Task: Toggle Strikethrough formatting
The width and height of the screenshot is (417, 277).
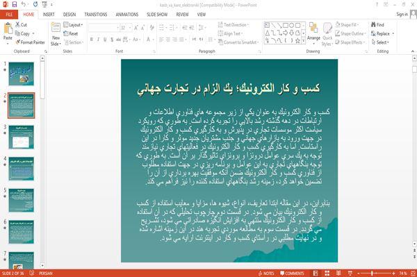Action: click(x=118, y=40)
